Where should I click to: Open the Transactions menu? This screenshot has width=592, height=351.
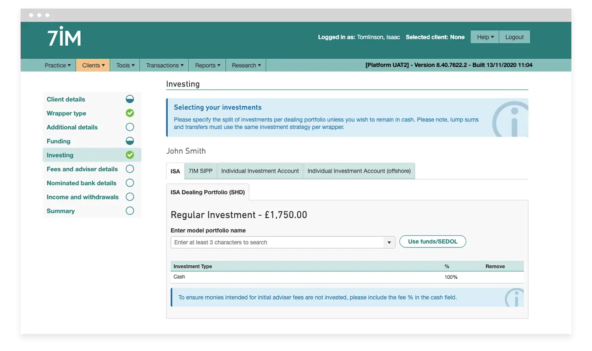coord(164,65)
